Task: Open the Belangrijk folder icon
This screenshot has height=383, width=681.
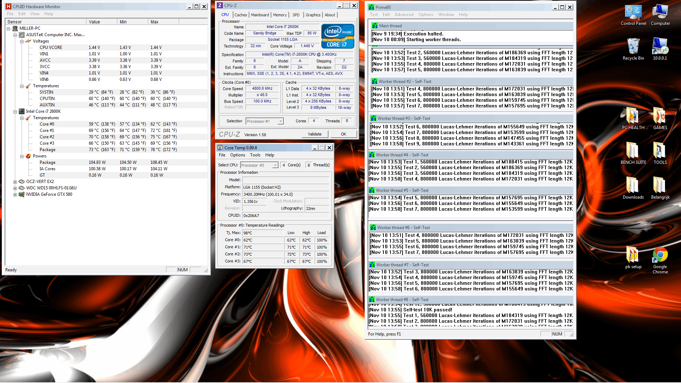Action: [x=660, y=188]
